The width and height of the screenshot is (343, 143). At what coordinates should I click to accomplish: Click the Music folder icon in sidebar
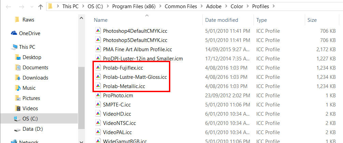[18, 88]
